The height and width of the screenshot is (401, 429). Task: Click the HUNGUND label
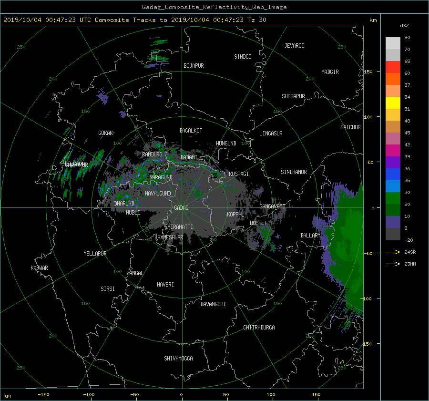pyautogui.click(x=226, y=144)
